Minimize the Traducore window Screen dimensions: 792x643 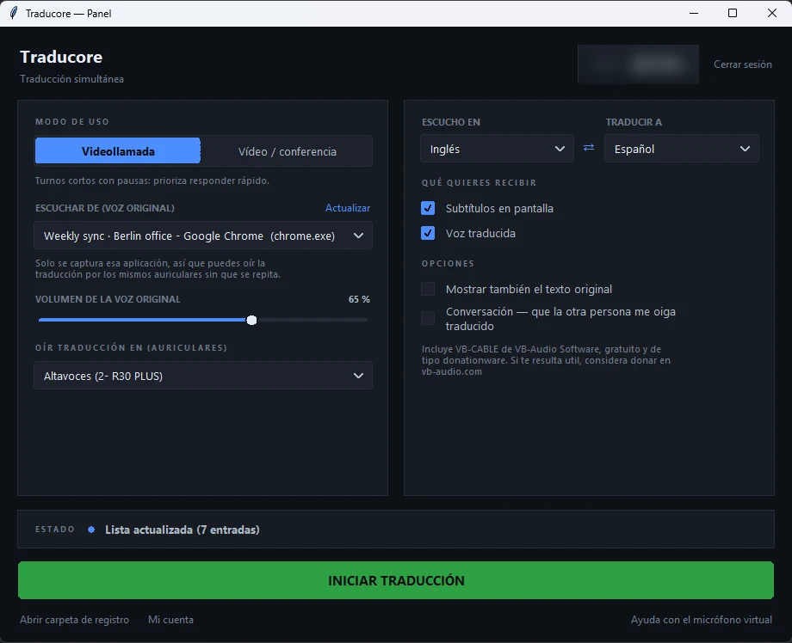(694, 13)
